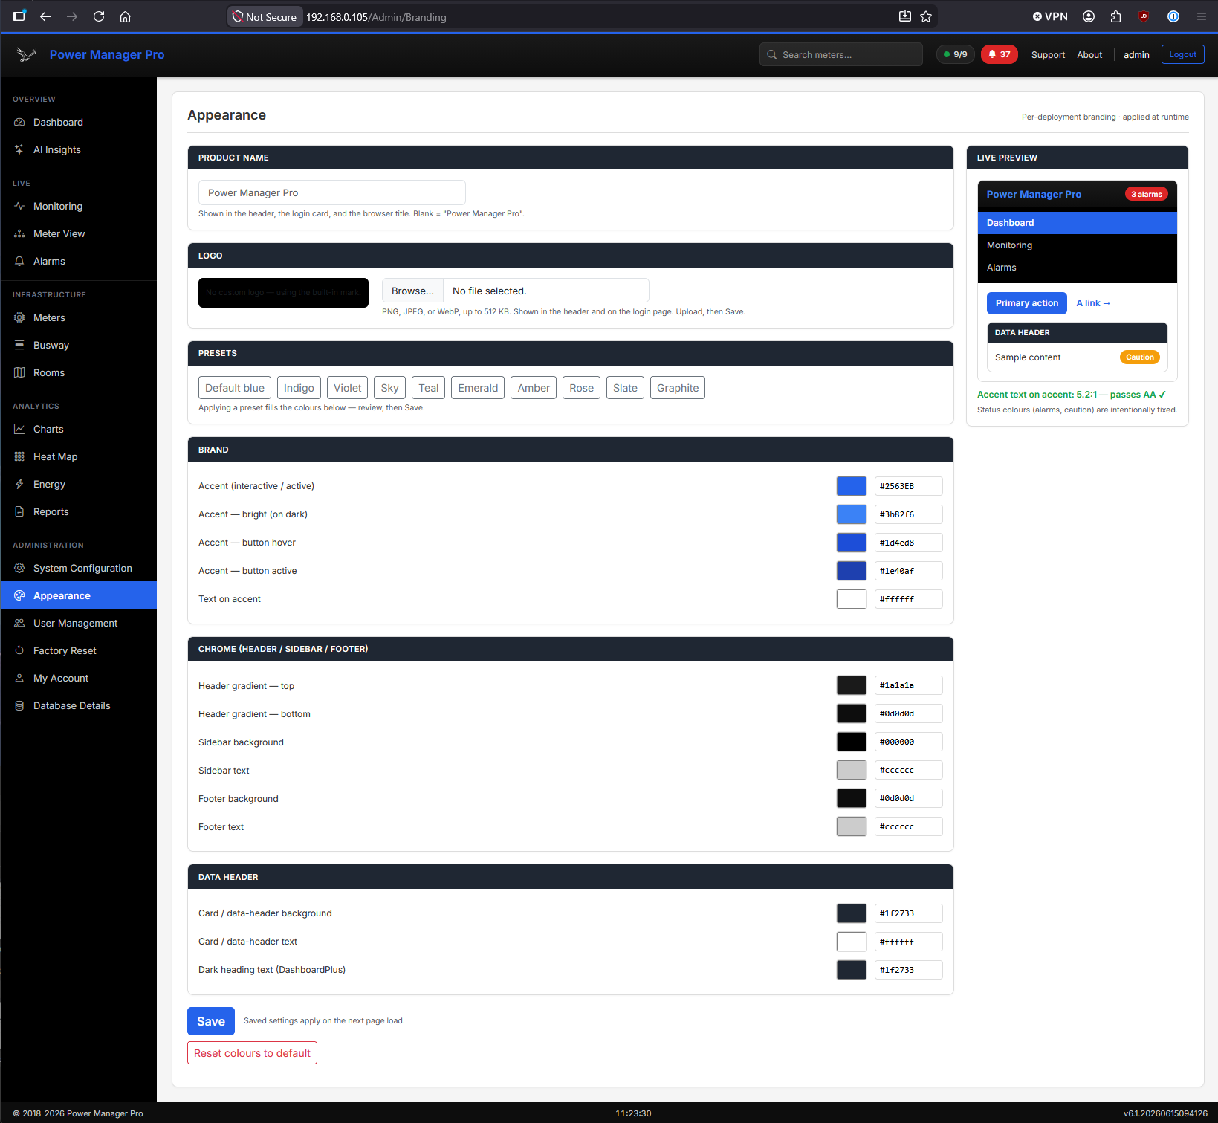Open the Accent interactive colour swatch
The image size is (1218, 1123).
click(852, 486)
